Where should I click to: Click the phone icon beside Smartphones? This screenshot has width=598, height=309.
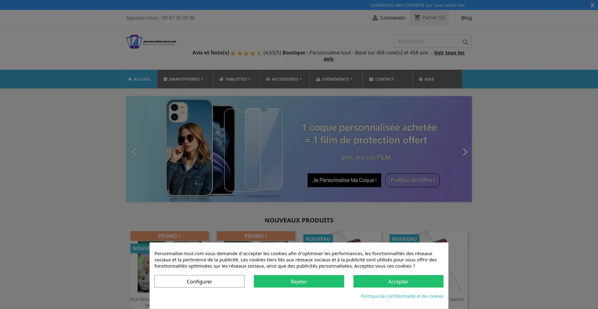coord(165,79)
